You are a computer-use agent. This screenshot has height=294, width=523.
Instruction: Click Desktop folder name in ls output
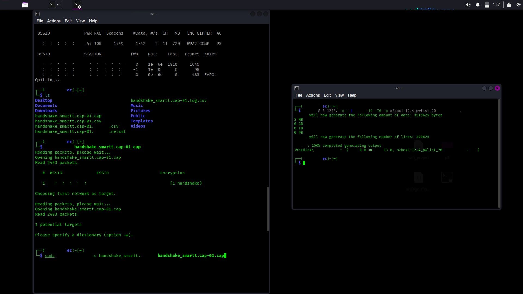(44, 100)
